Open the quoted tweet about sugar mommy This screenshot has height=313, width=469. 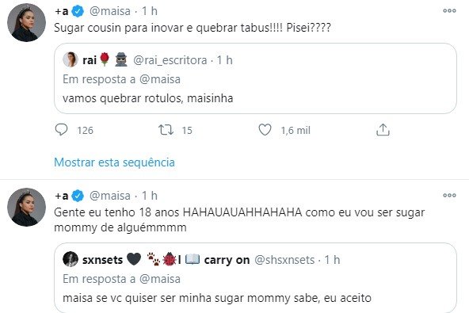255,278
